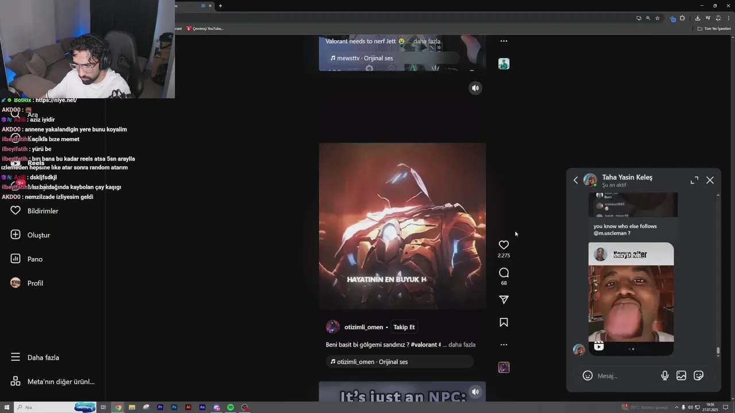Open the shared reel thumbnail in chat
Viewport: 735px width, 413px height.
tap(631, 298)
